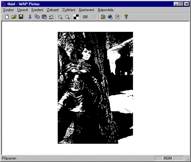This screenshot has width=191, height=162.
Task: Paste from the clipboard icon
Action: [44, 17]
